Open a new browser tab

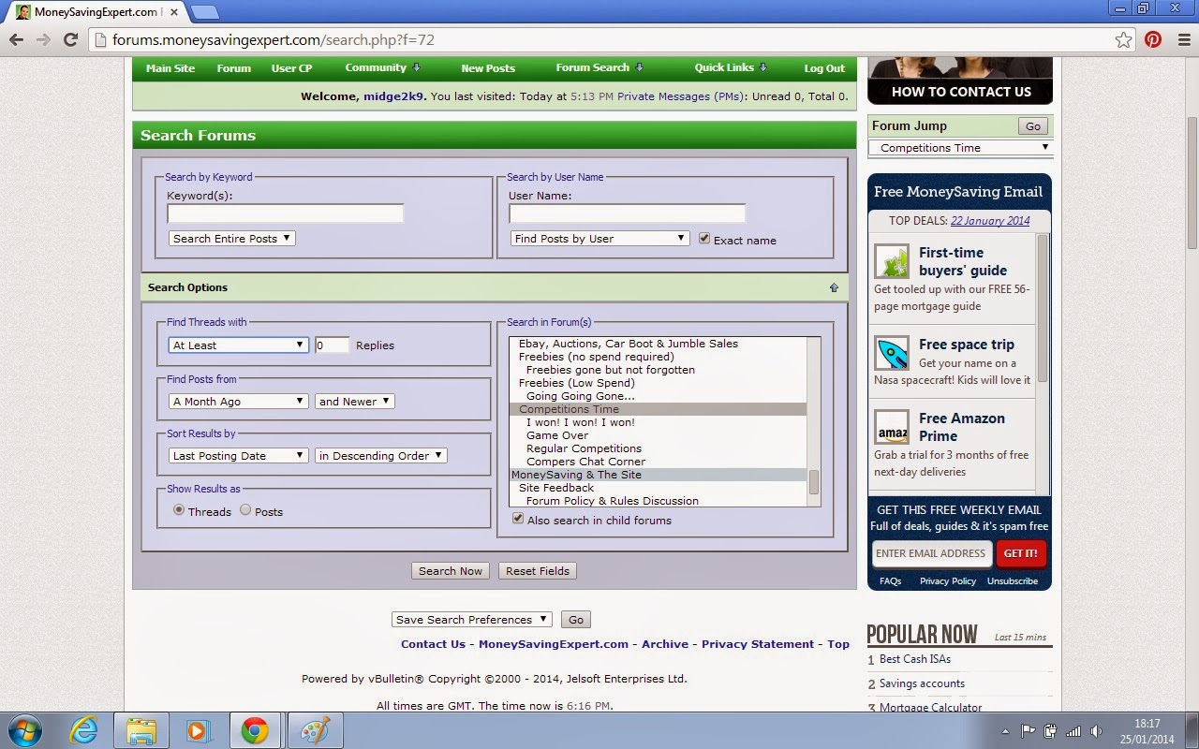click(x=204, y=12)
